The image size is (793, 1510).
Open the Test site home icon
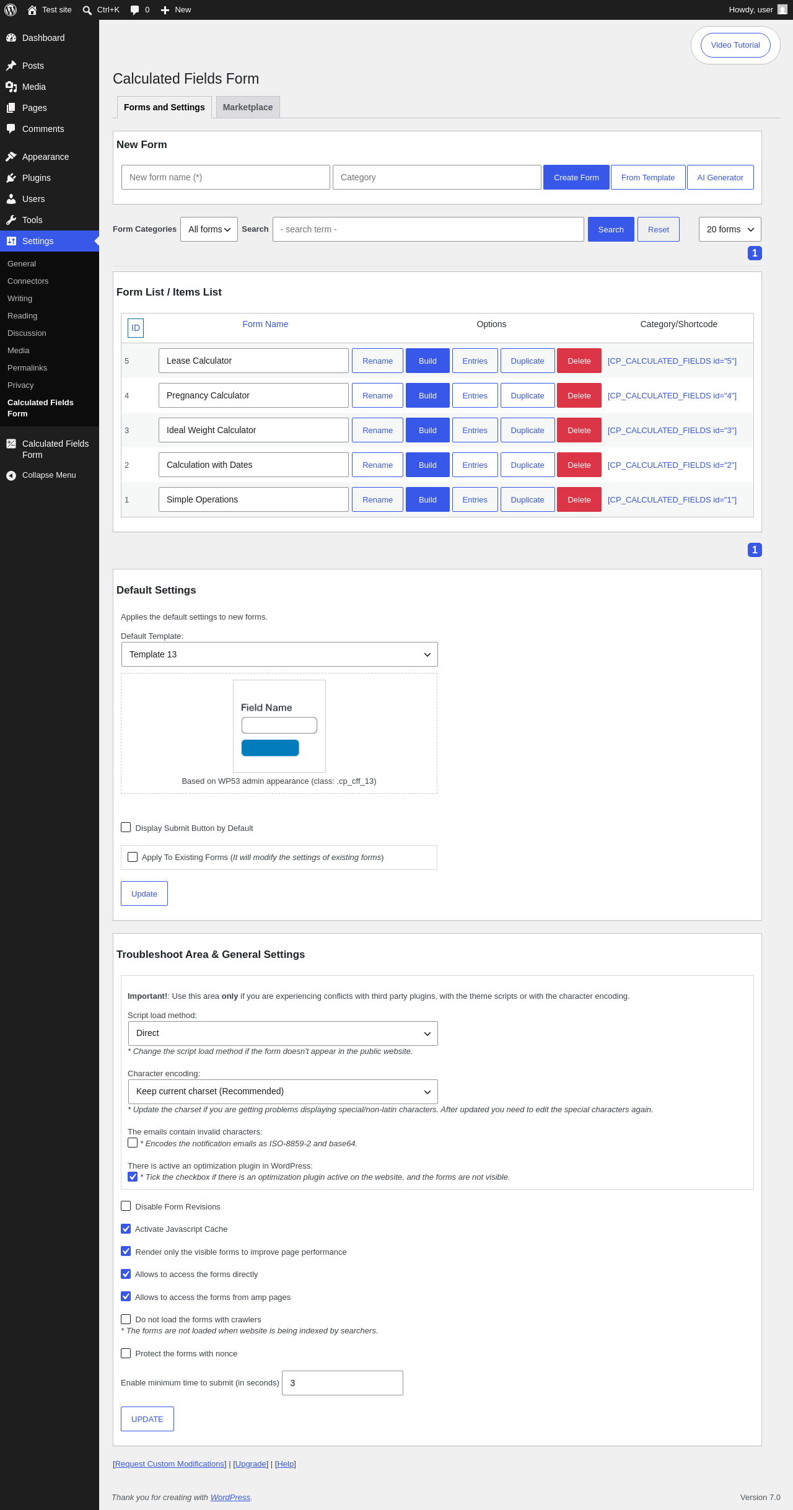coord(32,10)
